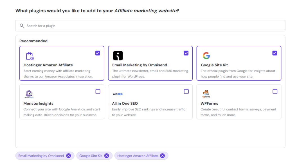Screen dimensions: 288x167
Task: Select the All in One SEO title
Action: pyautogui.click(x=125, y=103)
